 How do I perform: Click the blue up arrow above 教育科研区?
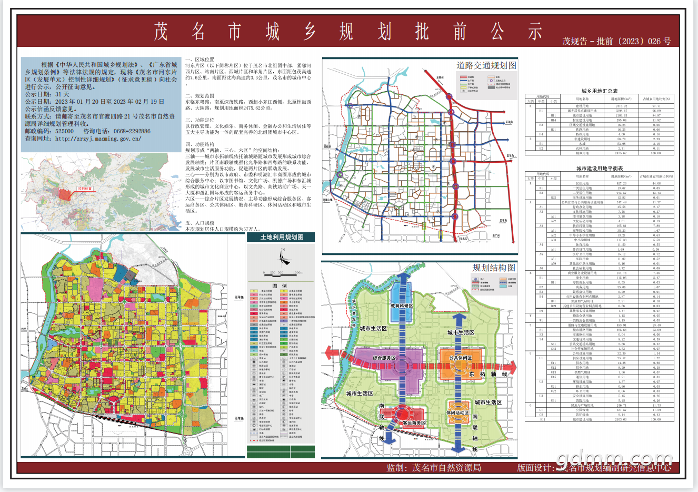click(x=403, y=278)
